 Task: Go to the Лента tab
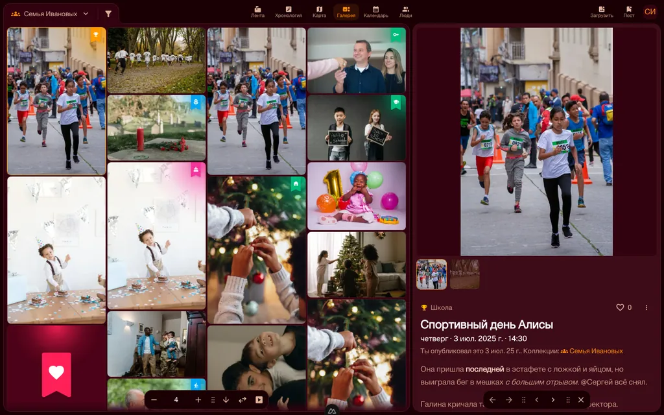tap(257, 12)
